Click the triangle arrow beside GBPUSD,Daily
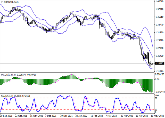The image size is (165, 118). pos(2,2)
